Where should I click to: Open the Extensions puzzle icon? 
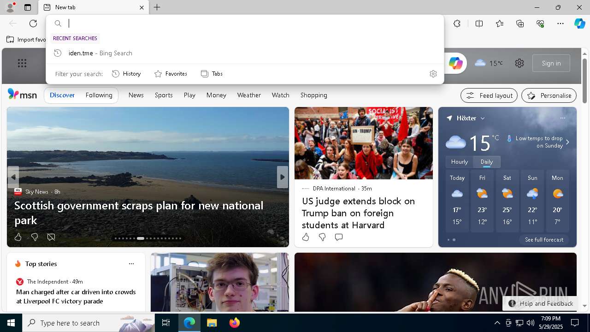point(457,24)
